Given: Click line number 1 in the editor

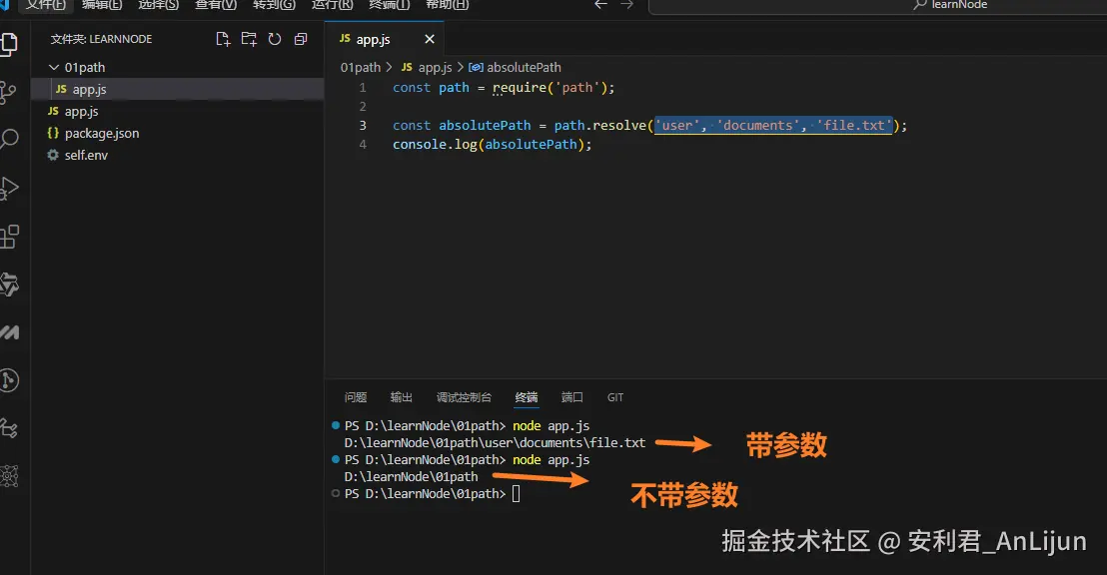Looking at the screenshot, I should tap(363, 88).
